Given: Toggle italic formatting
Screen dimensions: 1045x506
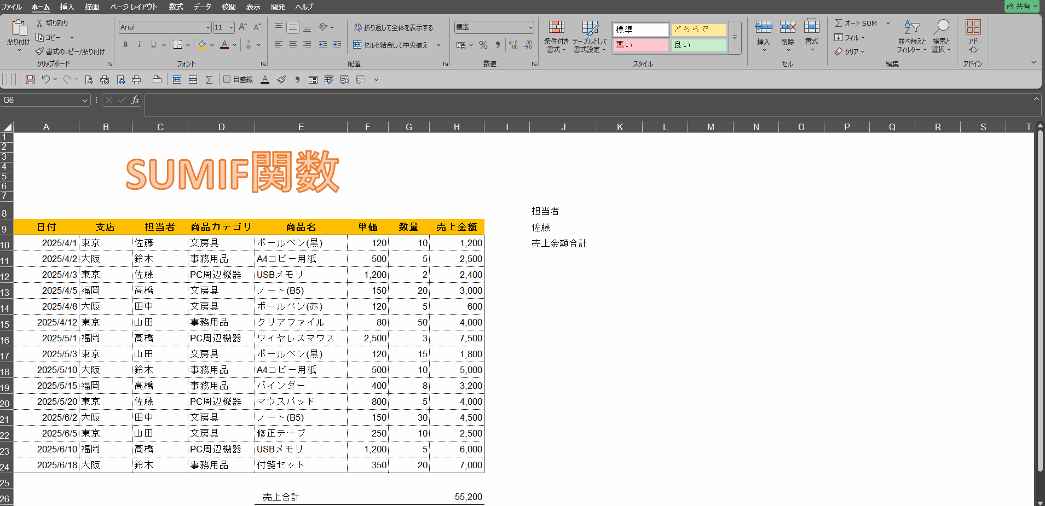Looking at the screenshot, I should [x=139, y=45].
